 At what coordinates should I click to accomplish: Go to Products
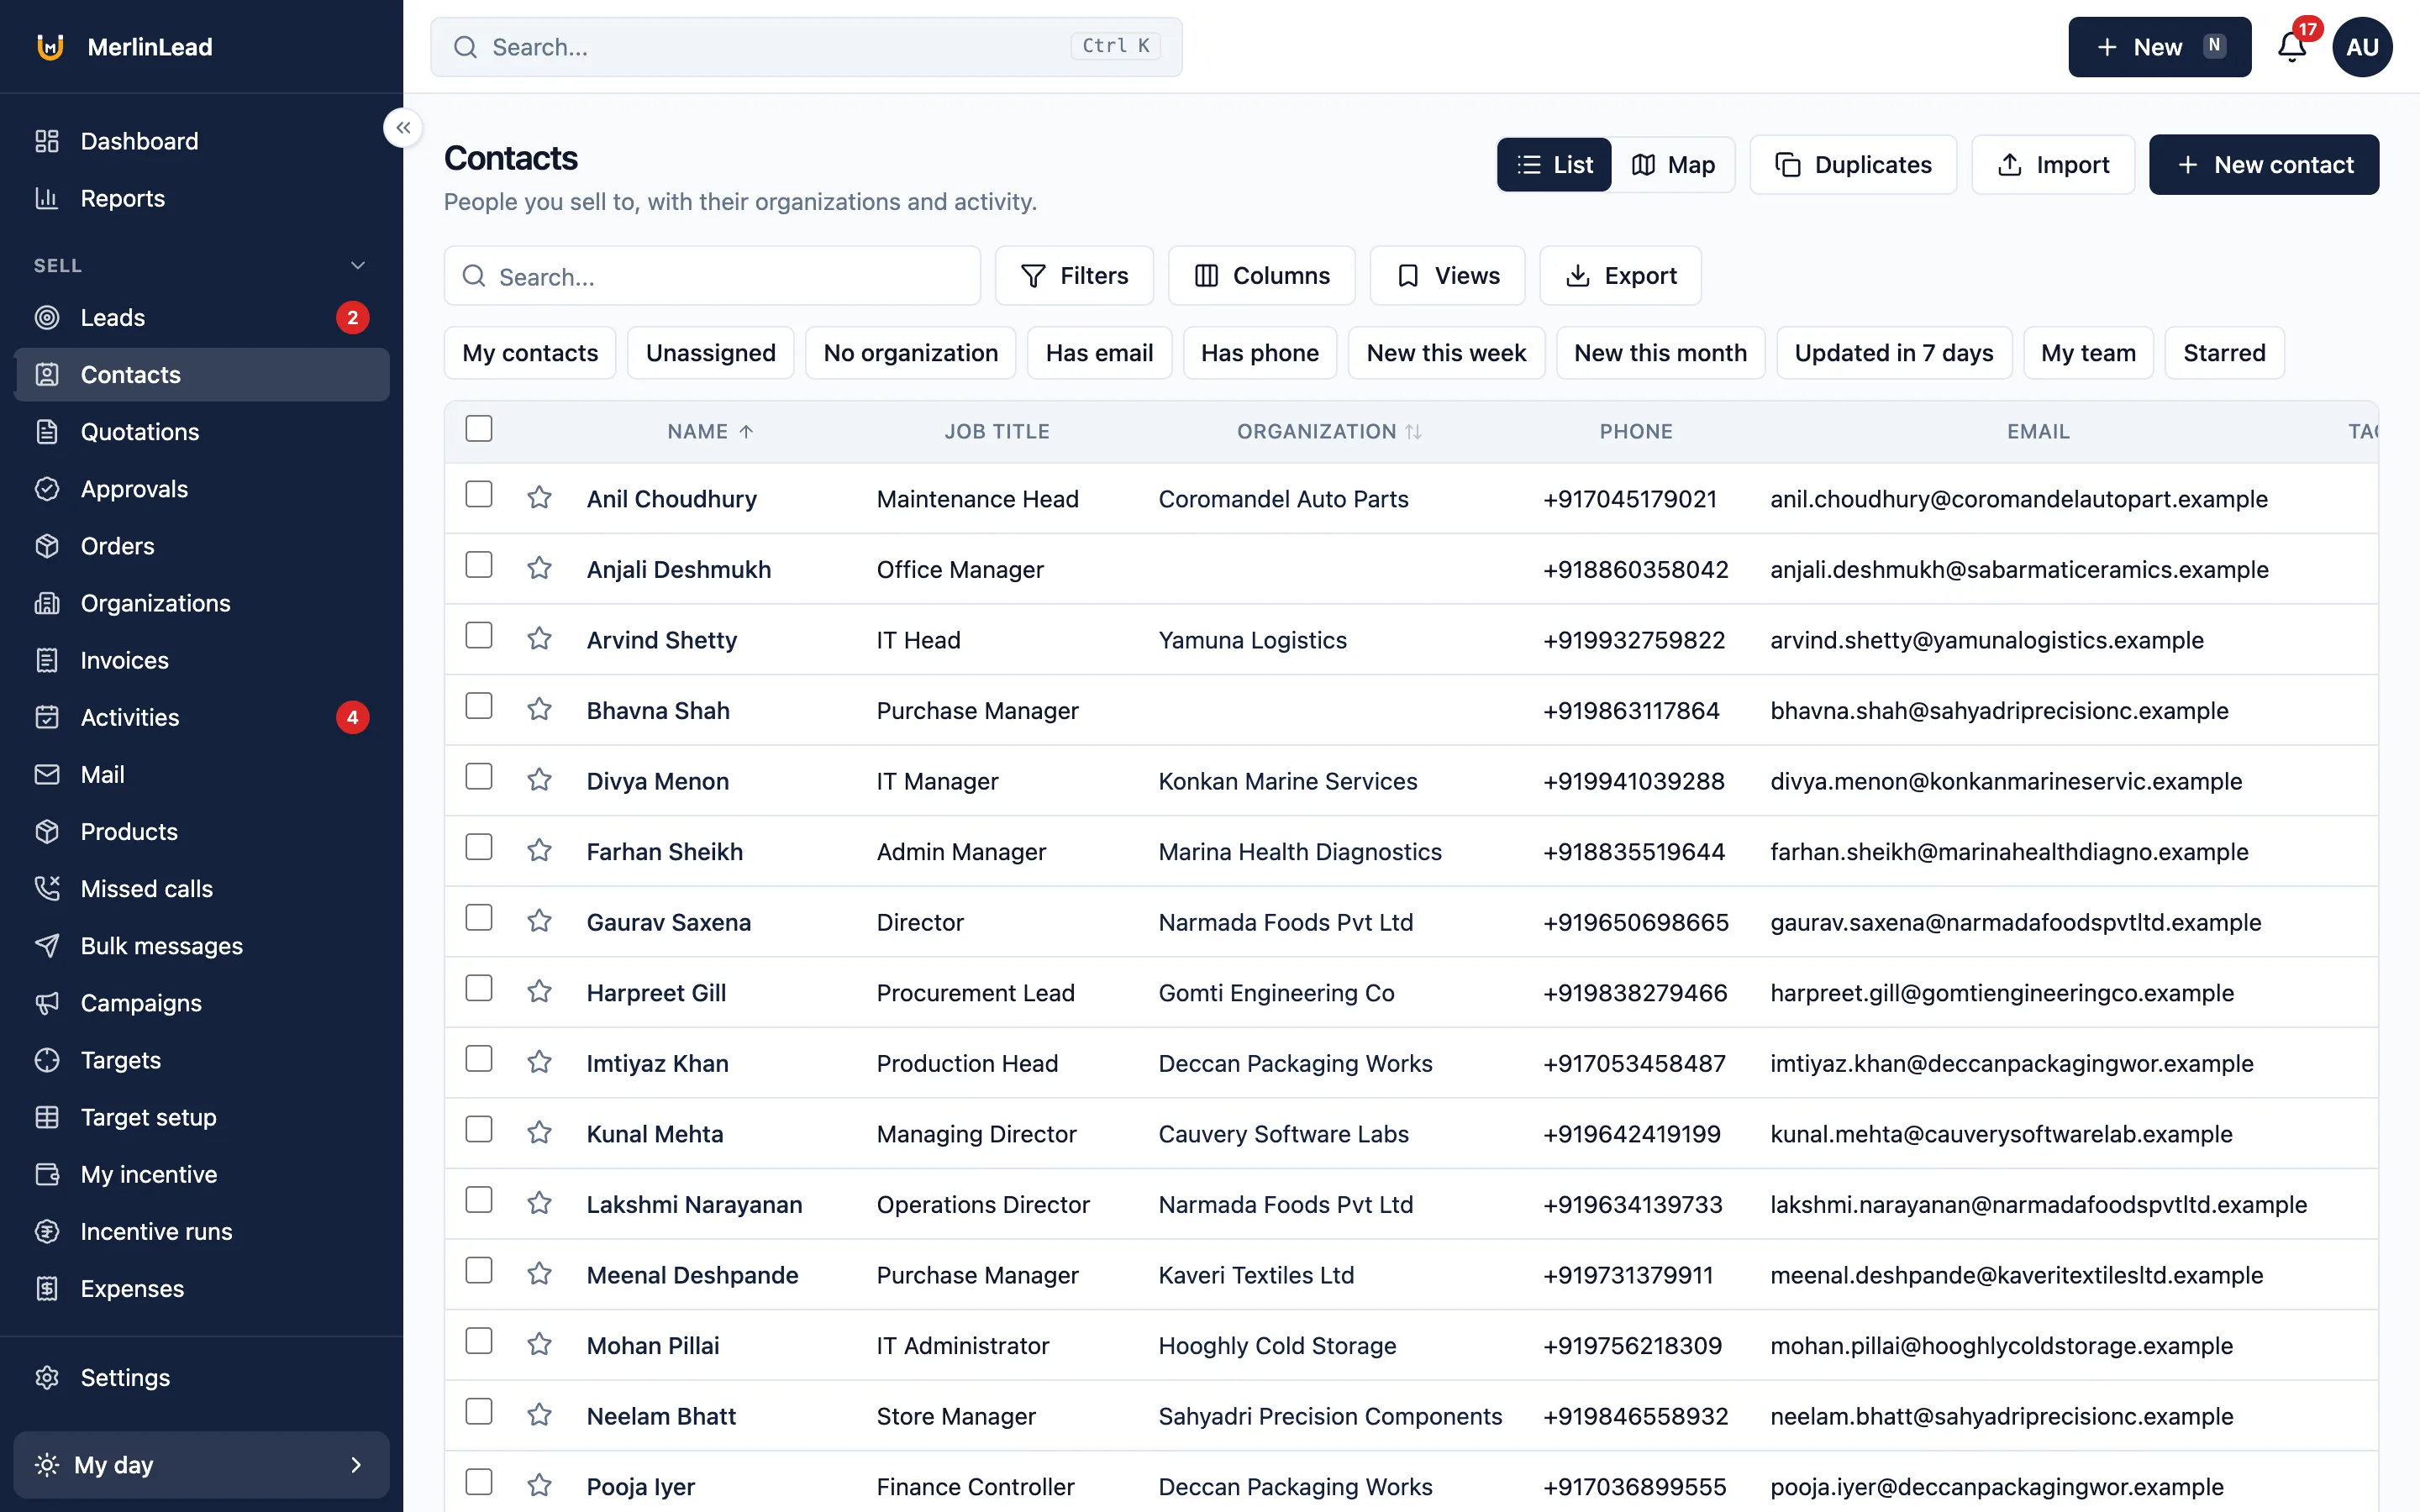[202, 831]
